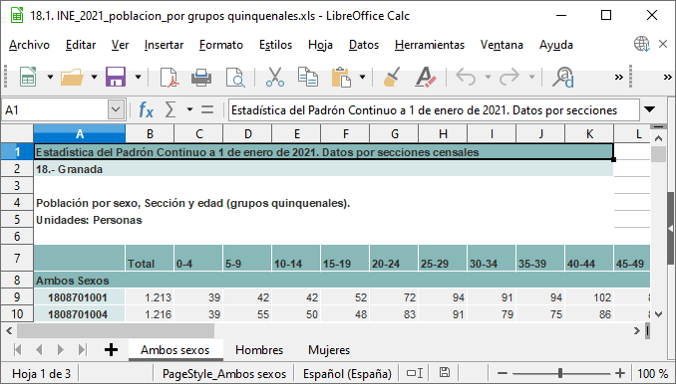
Task: Click the formula input line
Action: point(434,110)
